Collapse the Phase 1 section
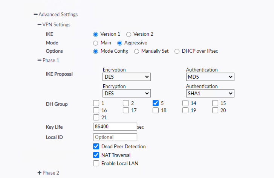The width and height of the screenshot is (274, 178). (40, 60)
